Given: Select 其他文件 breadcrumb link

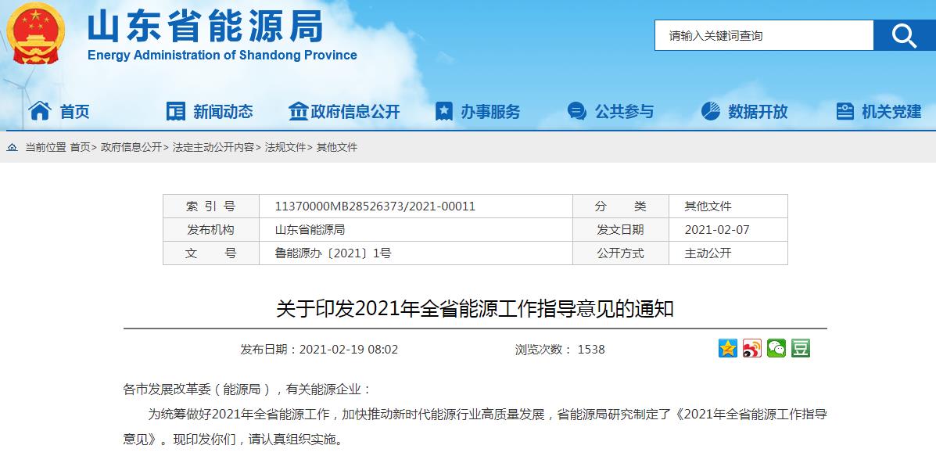Looking at the screenshot, I should point(336,147).
